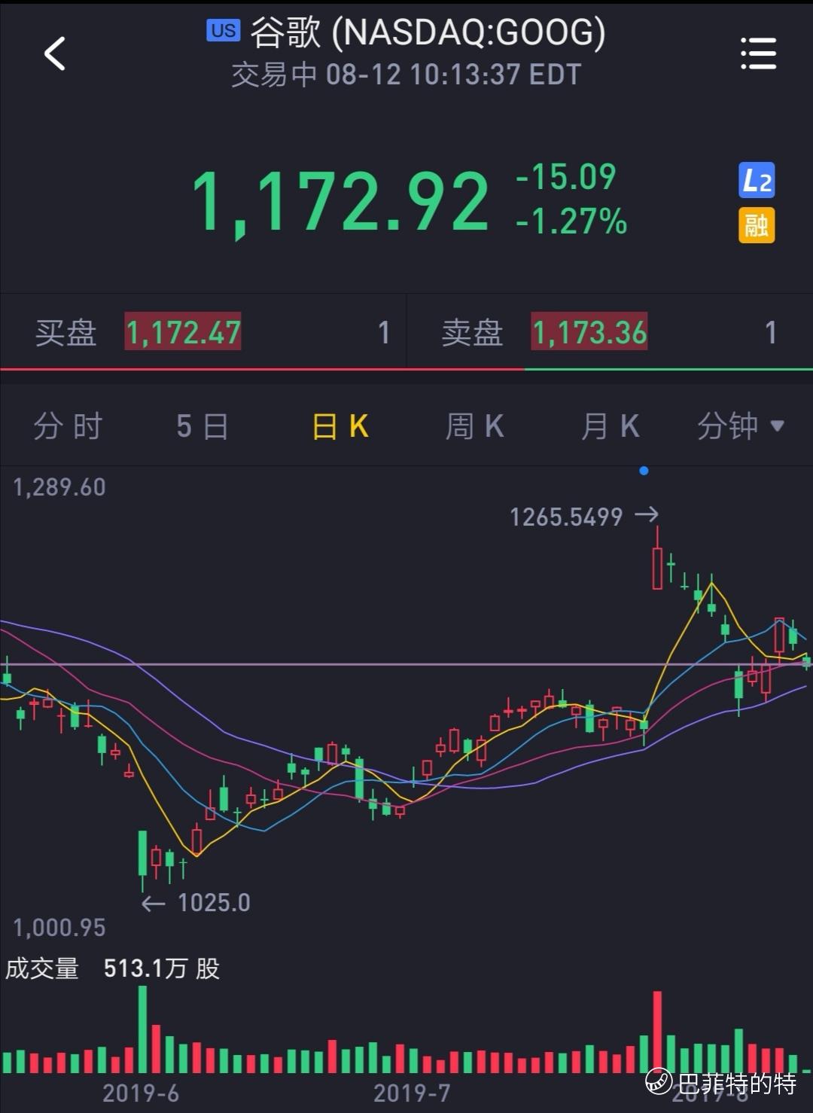Select the 月K monthly candlestick tab
This screenshot has width=813, height=1113.
click(611, 426)
